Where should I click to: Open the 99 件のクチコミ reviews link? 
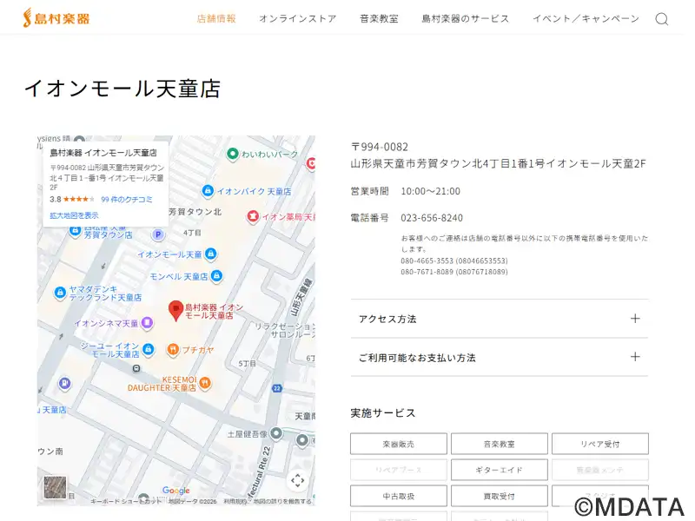(127, 199)
